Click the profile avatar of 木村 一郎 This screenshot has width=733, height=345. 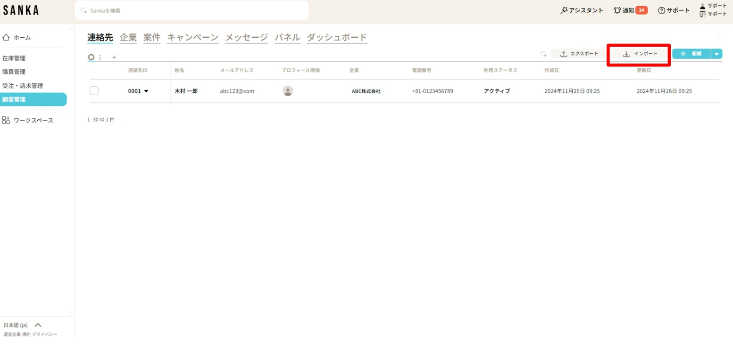288,91
